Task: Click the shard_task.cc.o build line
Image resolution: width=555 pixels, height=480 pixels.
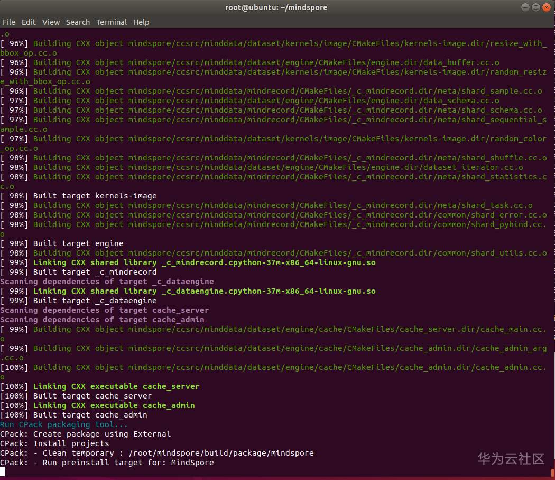Action: tap(266, 205)
